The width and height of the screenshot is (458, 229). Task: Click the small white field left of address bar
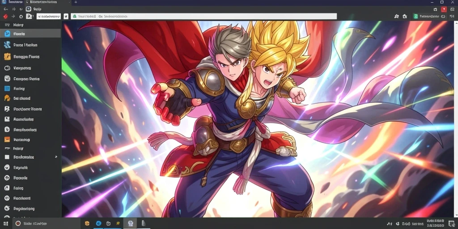tap(49, 17)
